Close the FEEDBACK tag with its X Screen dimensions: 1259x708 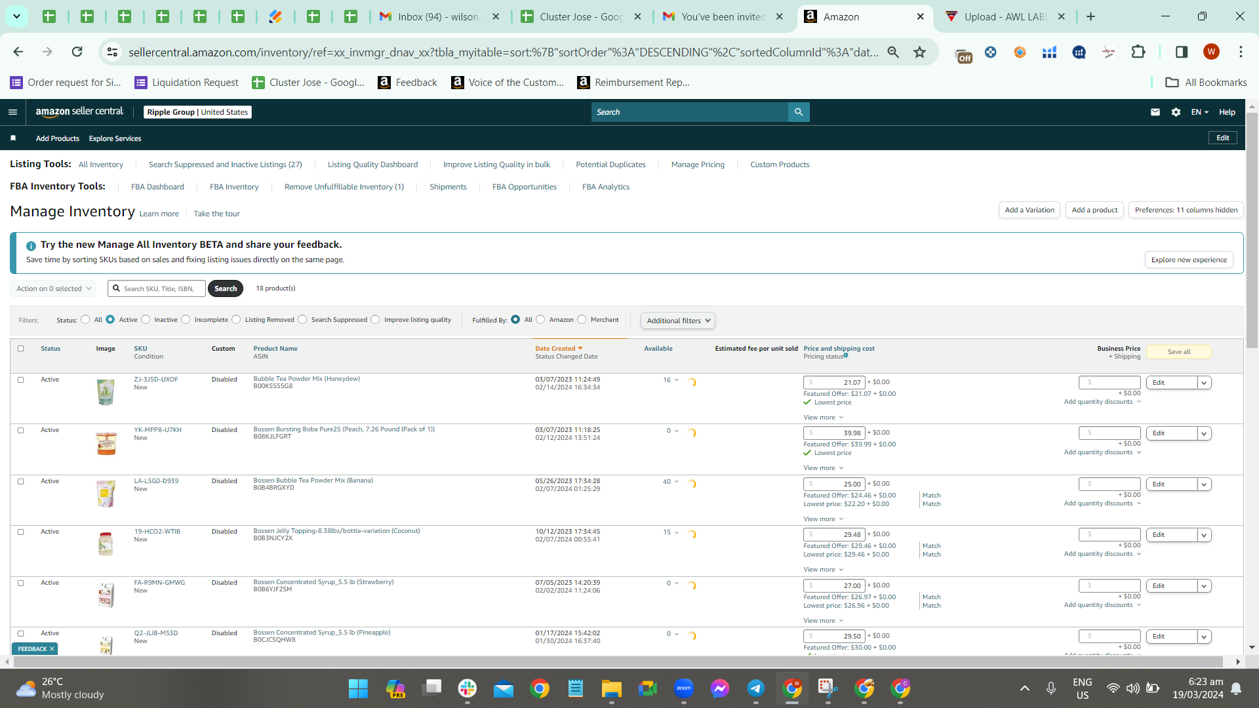coord(52,649)
